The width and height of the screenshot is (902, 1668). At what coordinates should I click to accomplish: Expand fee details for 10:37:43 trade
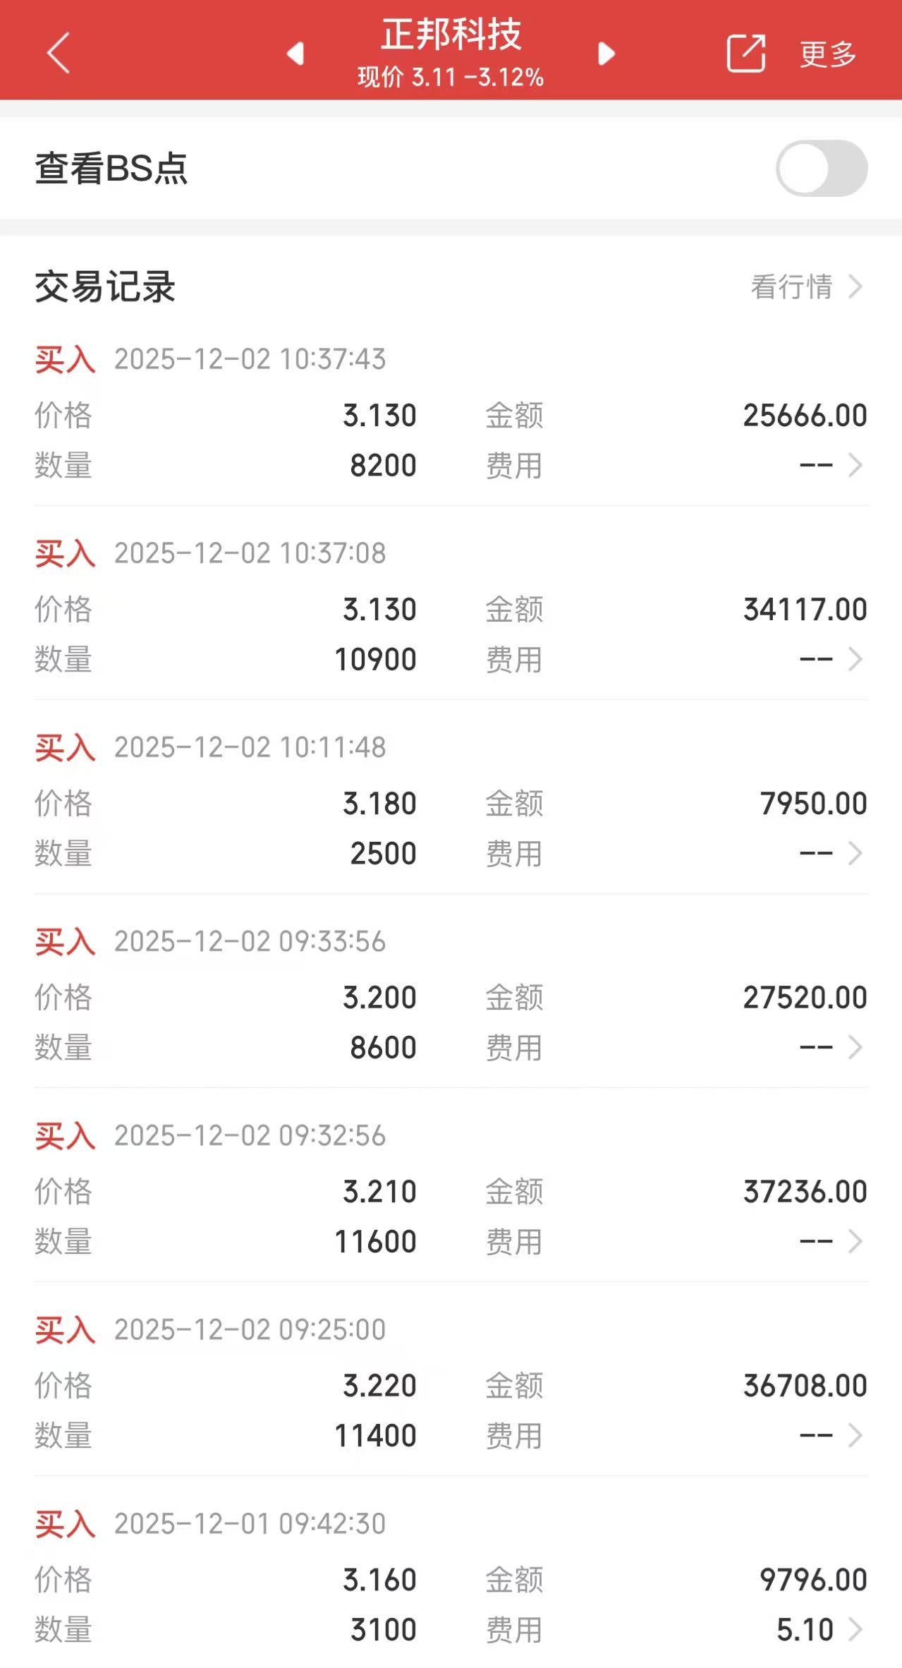(855, 465)
